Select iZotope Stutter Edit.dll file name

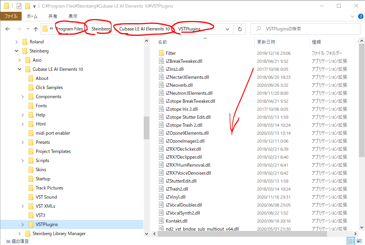pos(188,117)
